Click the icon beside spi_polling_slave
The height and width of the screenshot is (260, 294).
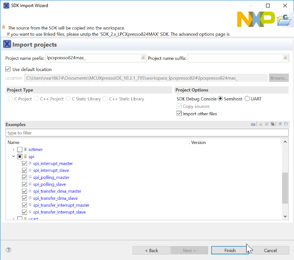pyautogui.click(x=30, y=184)
